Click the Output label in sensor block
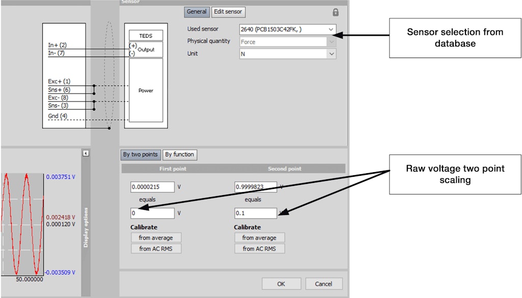This screenshot has height=298, width=522. [x=146, y=49]
